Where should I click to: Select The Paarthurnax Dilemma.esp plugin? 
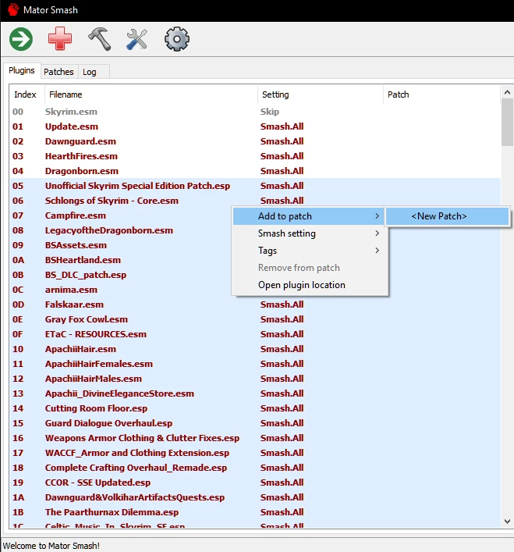tap(256, 512)
